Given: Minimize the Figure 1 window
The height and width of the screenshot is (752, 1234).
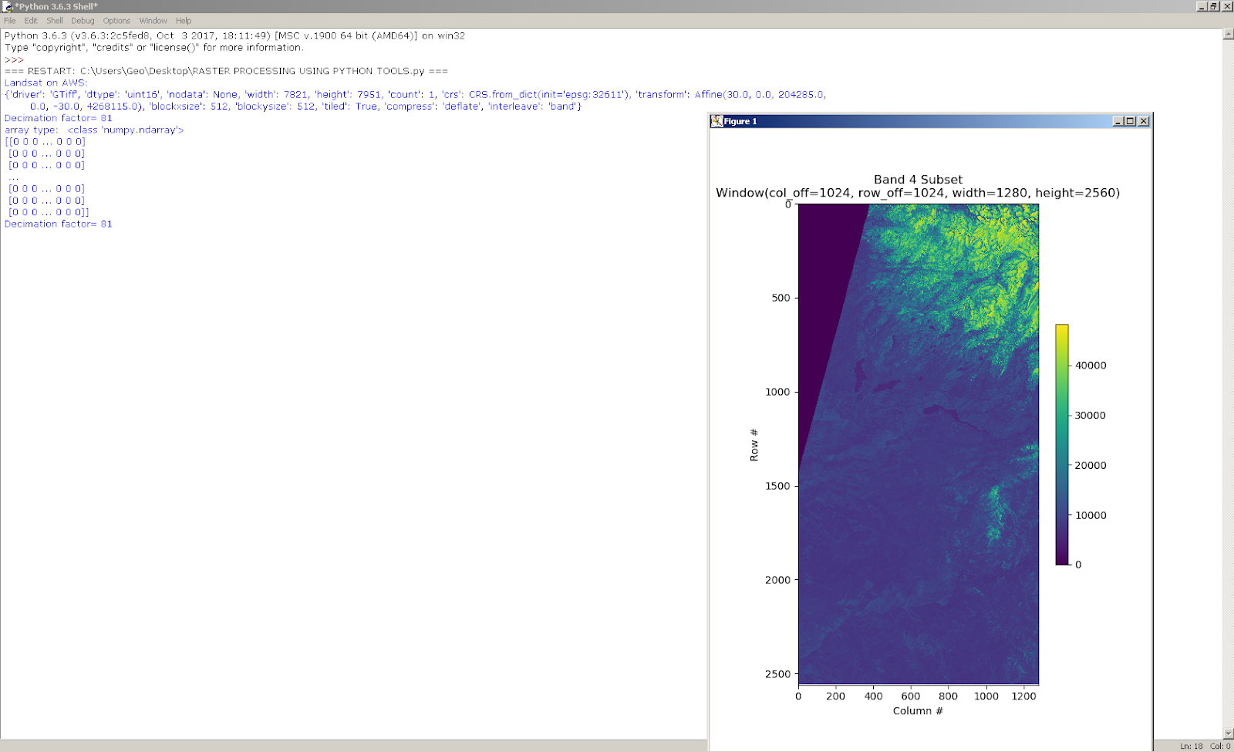Looking at the screenshot, I should point(1118,121).
